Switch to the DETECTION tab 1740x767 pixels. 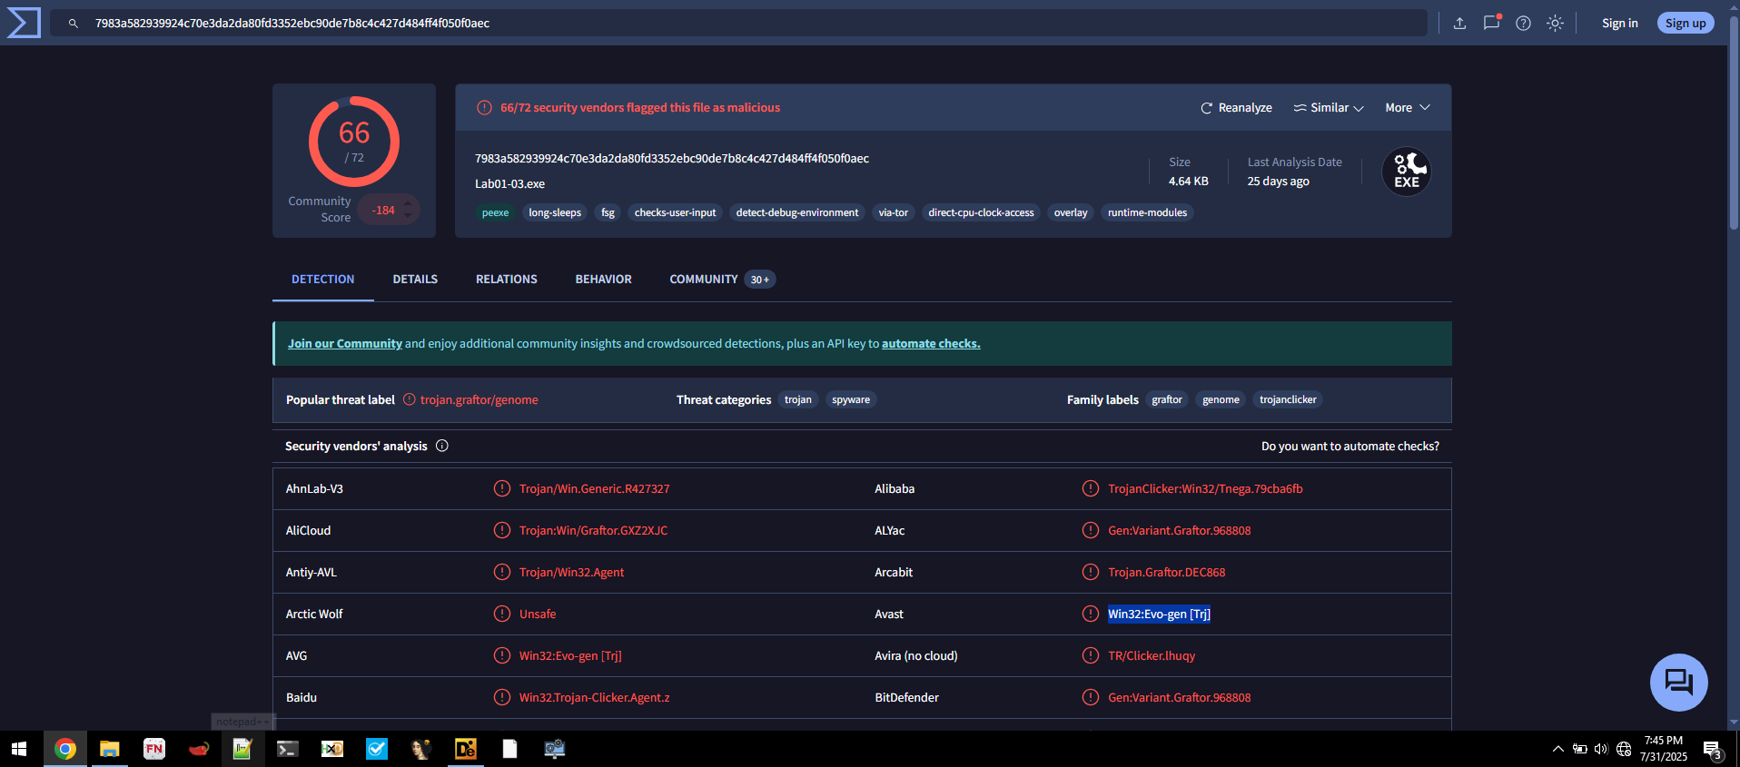coord(323,280)
